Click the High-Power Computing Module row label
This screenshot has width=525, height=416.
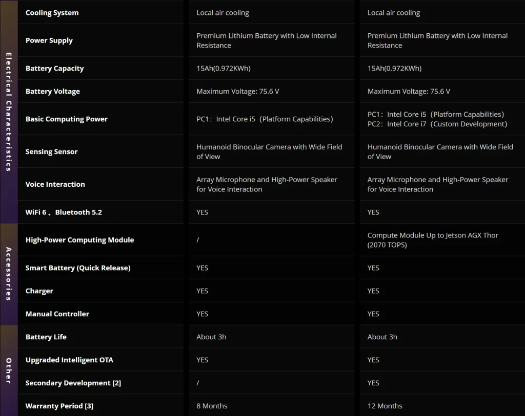(79, 240)
